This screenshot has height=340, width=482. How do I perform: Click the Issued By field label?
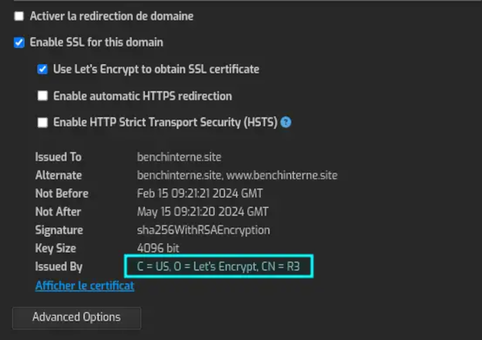click(59, 267)
